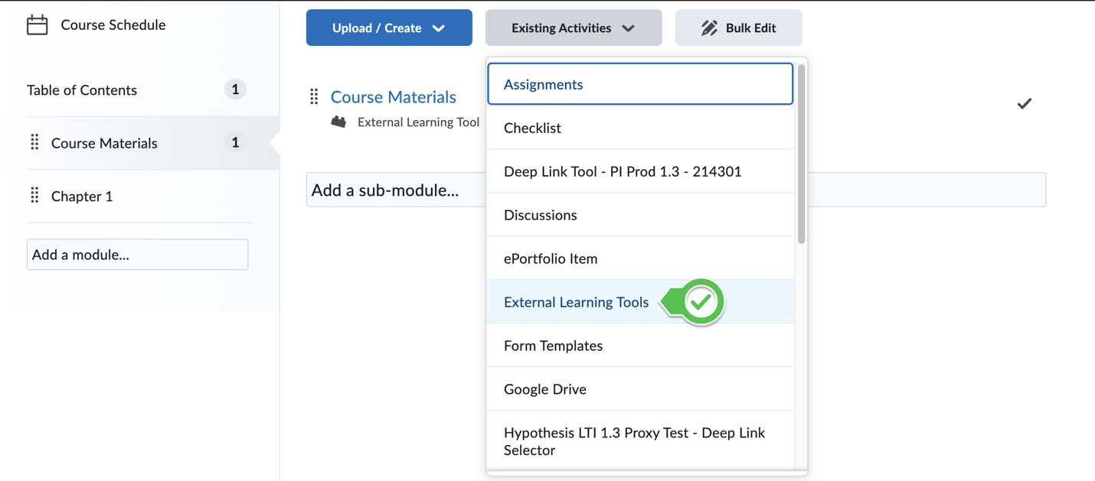The image size is (1095, 481).
Task: Click the Course Schedule calendar icon
Action: tap(37, 25)
